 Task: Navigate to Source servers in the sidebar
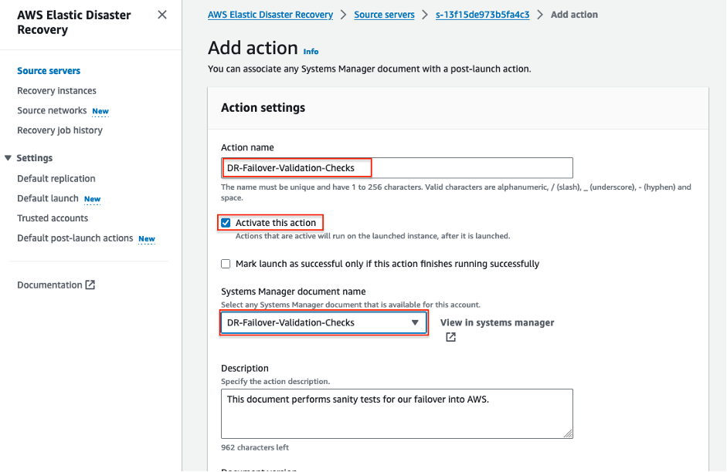(x=49, y=70)
